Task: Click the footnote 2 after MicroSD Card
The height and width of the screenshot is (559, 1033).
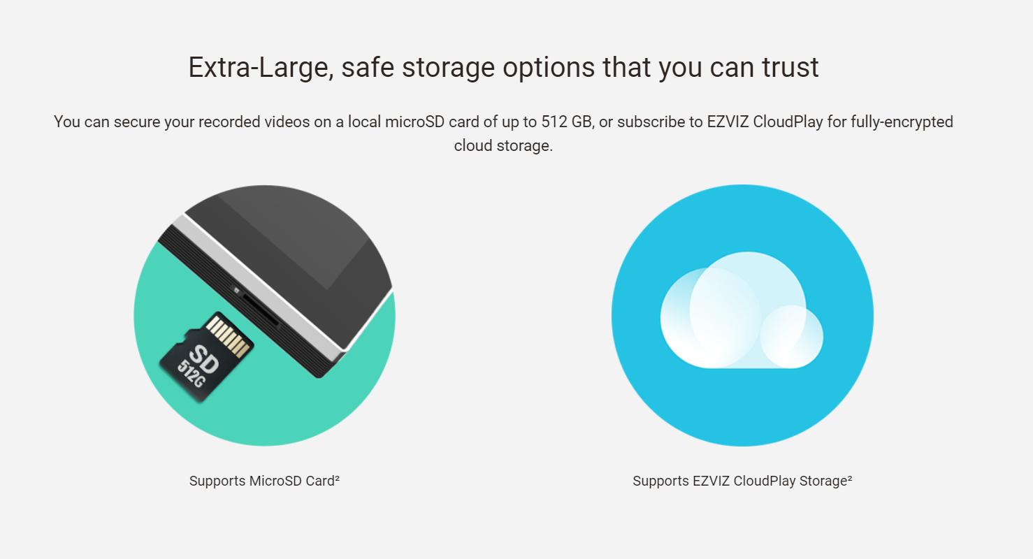Action: pyautogui.click(x=337, y=478)
